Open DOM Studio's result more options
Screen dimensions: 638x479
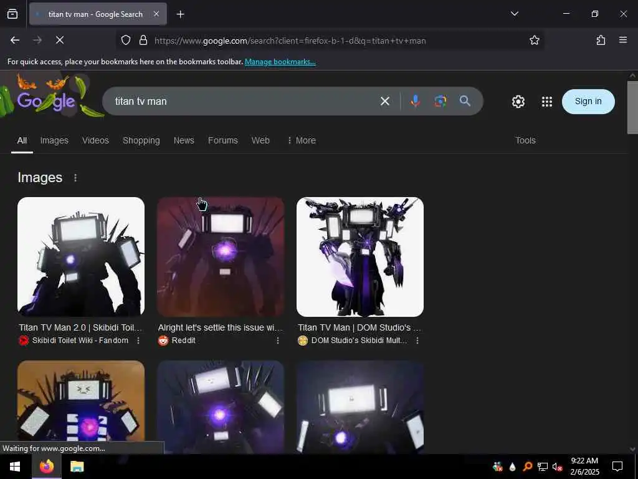417,341
